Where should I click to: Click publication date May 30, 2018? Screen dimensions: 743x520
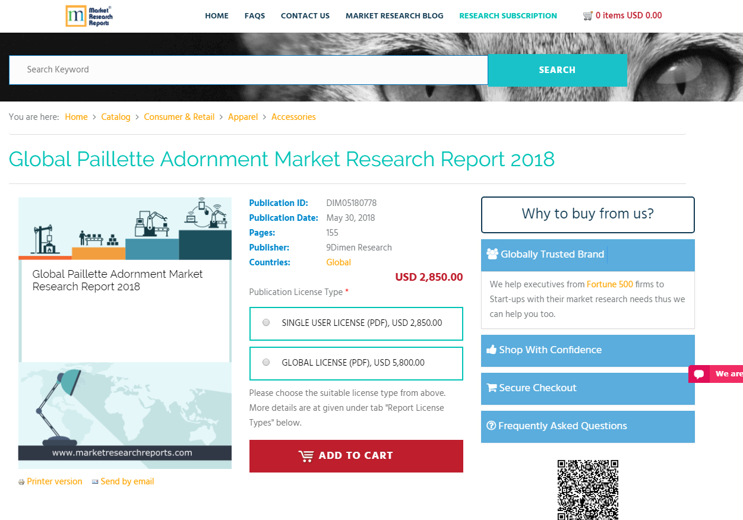[x=350, y=218]
